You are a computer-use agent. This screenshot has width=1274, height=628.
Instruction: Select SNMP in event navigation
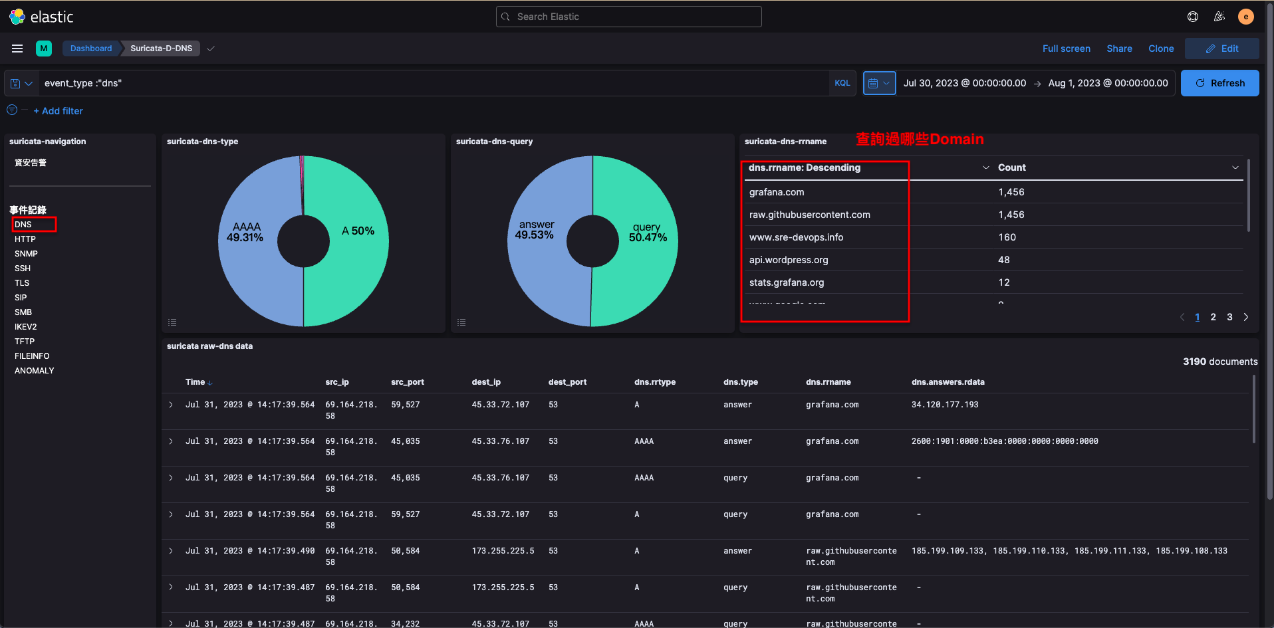pyautogui.click(x=26, y=254)
